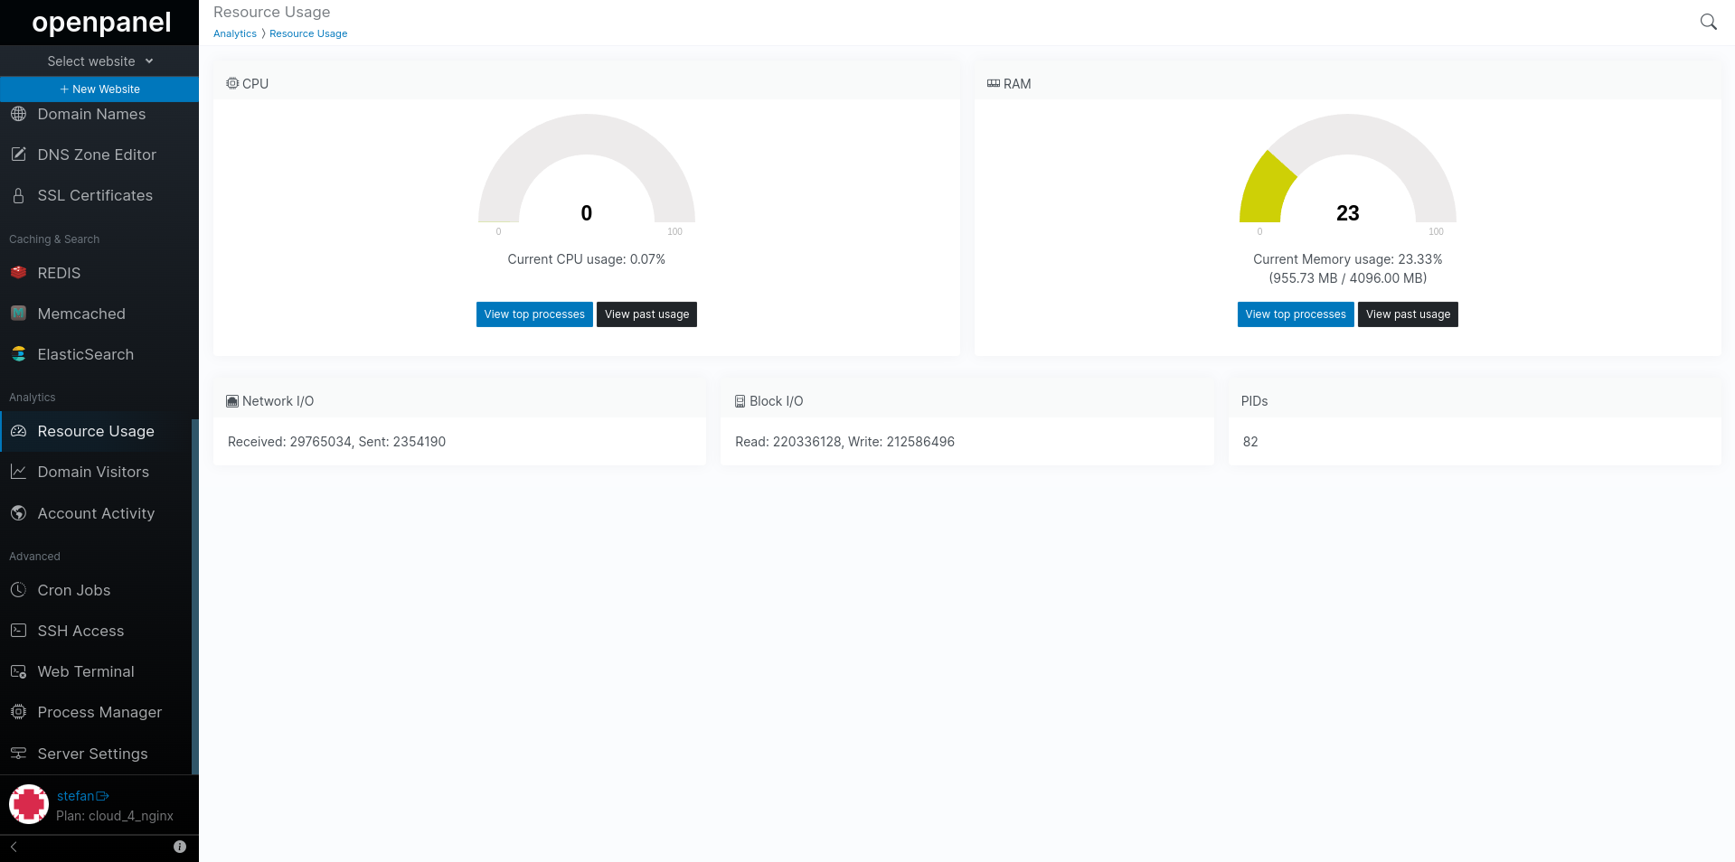Click the Block I/O disk icon
The image size is (1735, 862).
[740, 401]
